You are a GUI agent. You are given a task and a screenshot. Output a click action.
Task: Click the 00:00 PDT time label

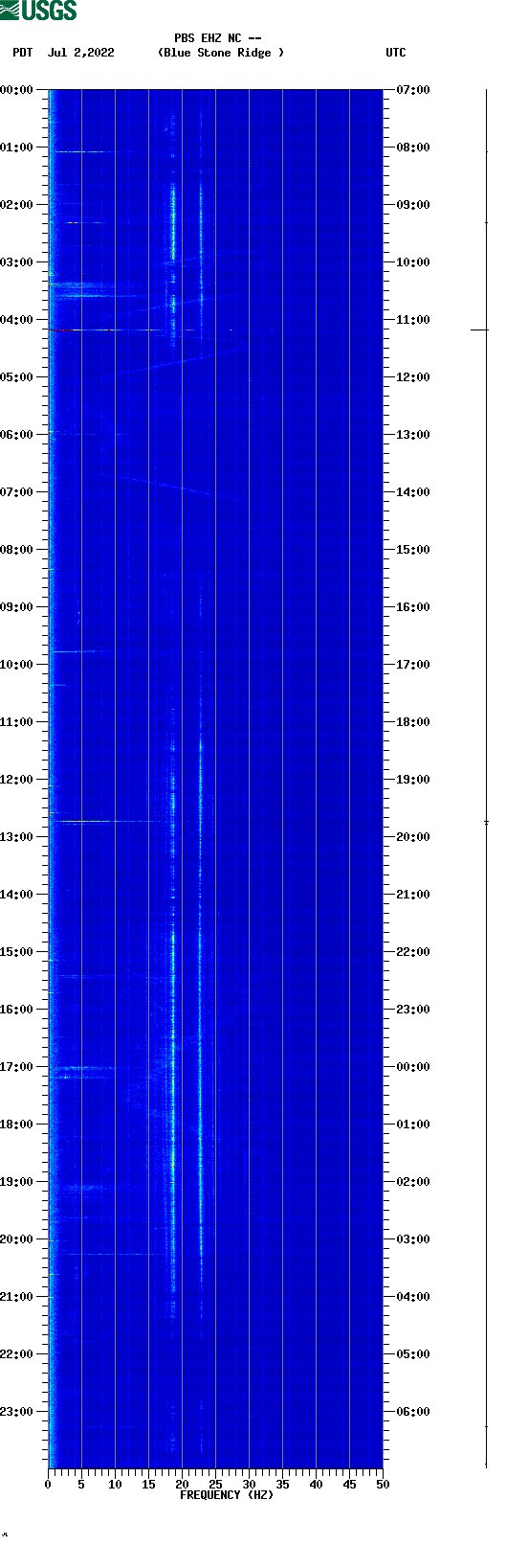click(x=16, y=90)
